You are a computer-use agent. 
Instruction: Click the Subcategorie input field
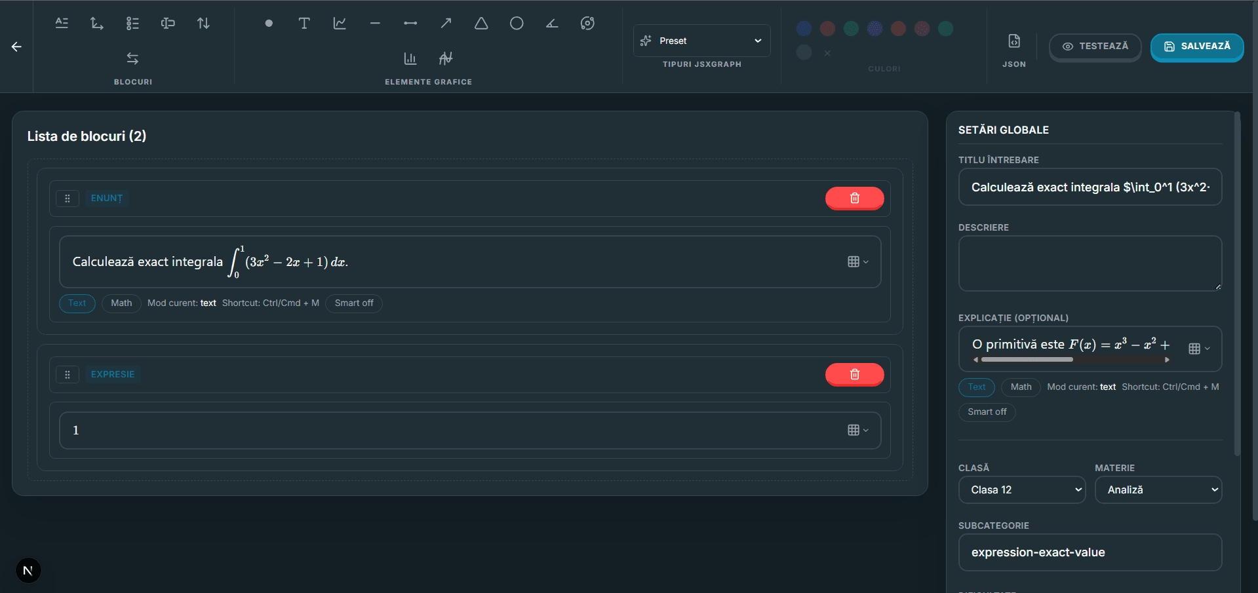(x=1090, y=552)
